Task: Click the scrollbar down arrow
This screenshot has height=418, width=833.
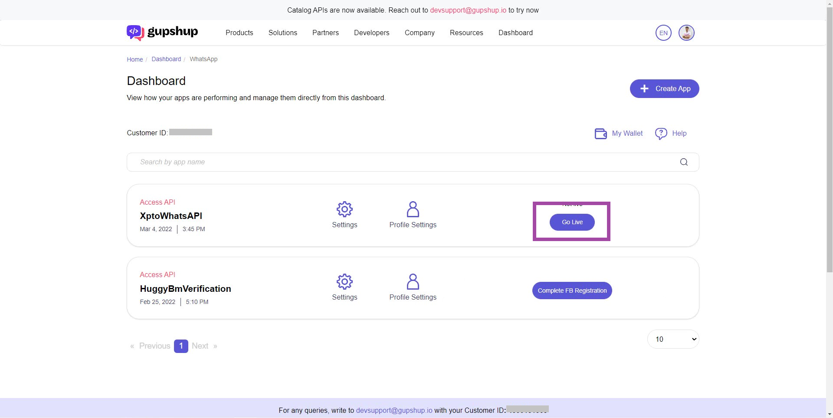Action: [830, 415]
